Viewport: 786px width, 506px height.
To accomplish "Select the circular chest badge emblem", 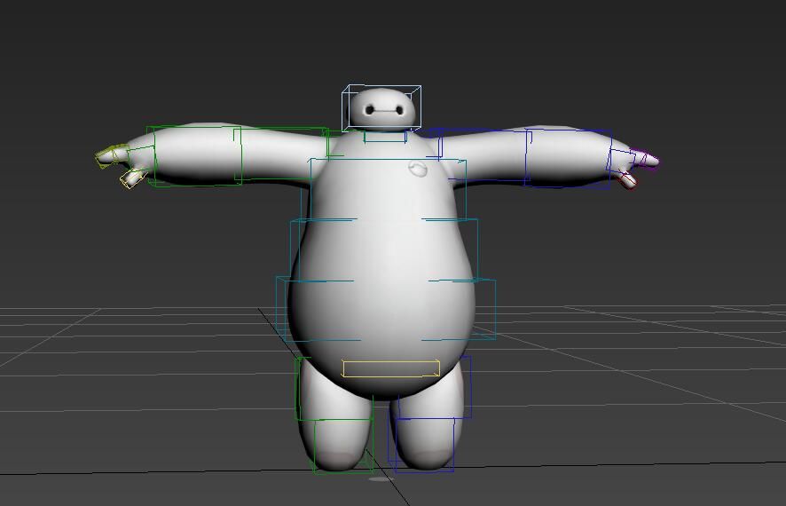I will [x=418, y=168].
